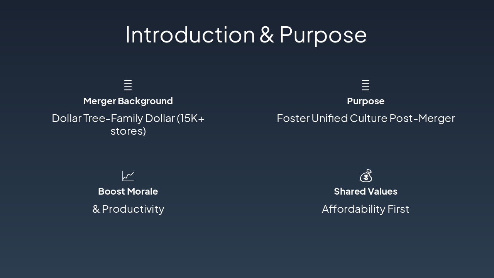Viewport: 494px width, 278px height.
Task: Select the money bag icon above Shared Values
Action: pyautogui.click(x=366, y=176)
